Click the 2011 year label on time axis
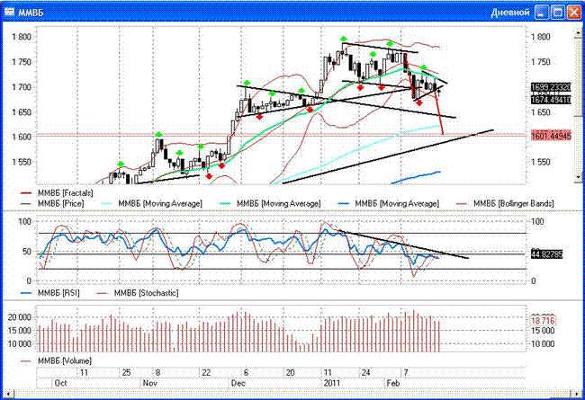The width and height of the screenshot is (585, 400). [332, 383]
